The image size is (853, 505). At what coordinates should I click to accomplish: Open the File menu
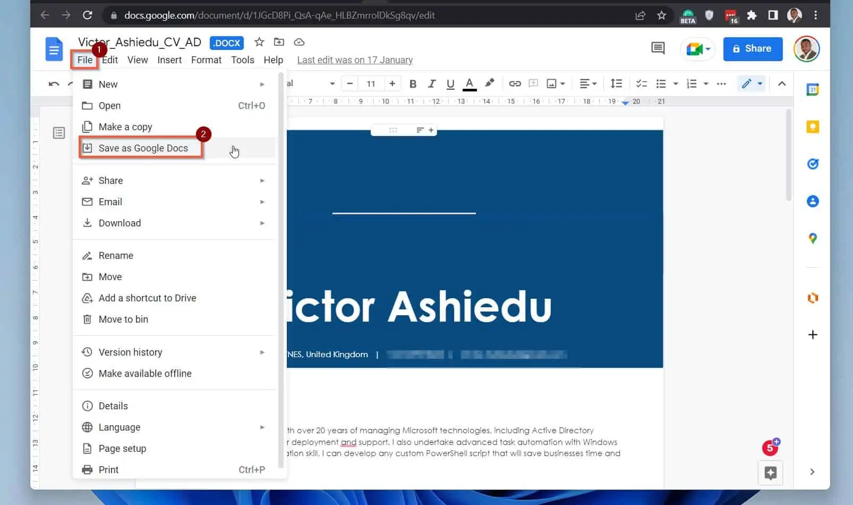pos(84,60)
